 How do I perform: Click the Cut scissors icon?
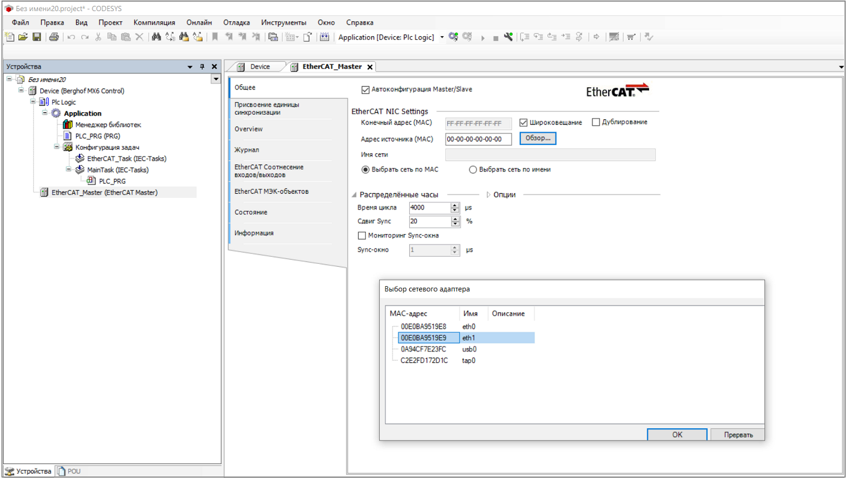pyautogui.click(x=98, y=37)
